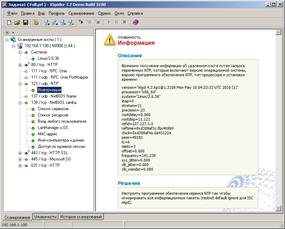
Task: Click the green arrow icon beside MAC-адрес
Action: [33, 134]
